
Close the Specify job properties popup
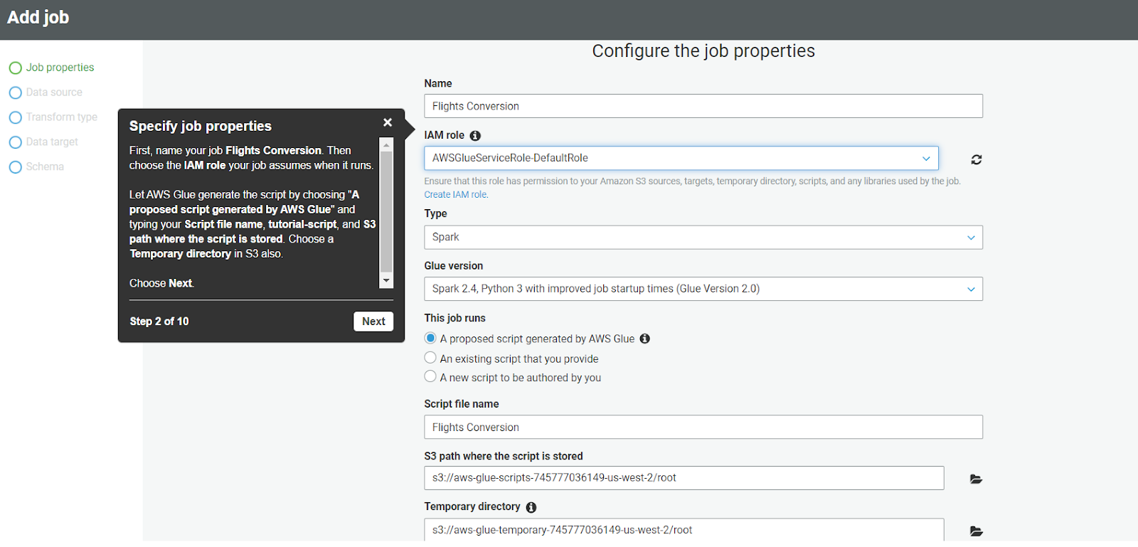point(388,122)
